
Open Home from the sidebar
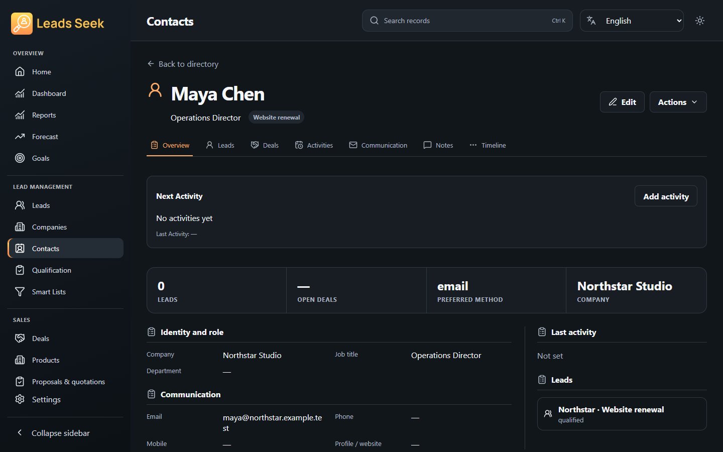coord(65,72)
